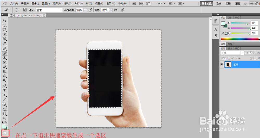Select the Path Selection tool
This screenshot has width=260, height=138.
pyautogui.click(x=4, y=95)
